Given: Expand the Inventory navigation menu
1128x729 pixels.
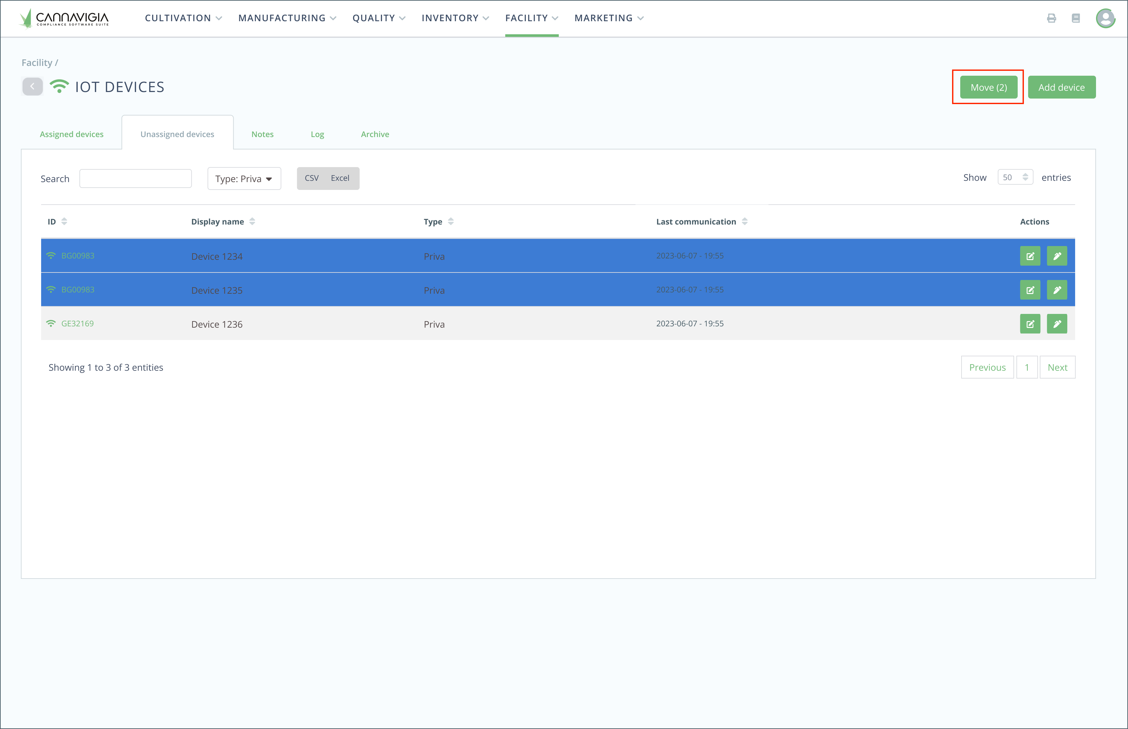Looking at the screenshot, I should [x=455, y=18].
